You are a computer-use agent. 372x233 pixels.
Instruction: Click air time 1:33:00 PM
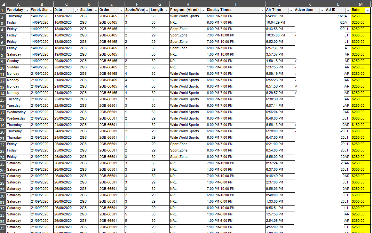point(274,202)
